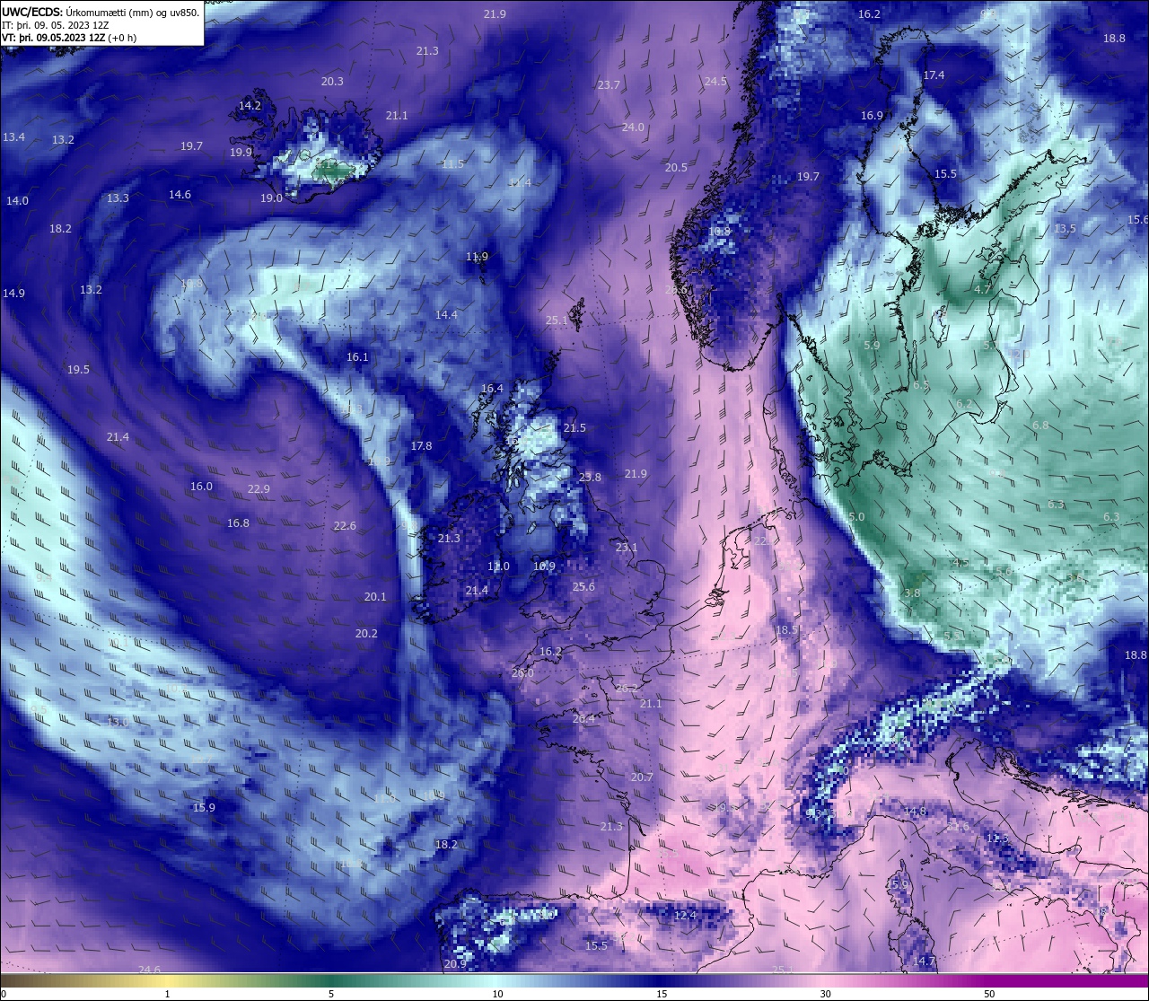1149x1001 pixels.
Task: Click the '20.1' map value
Action: tap(375, 597)
